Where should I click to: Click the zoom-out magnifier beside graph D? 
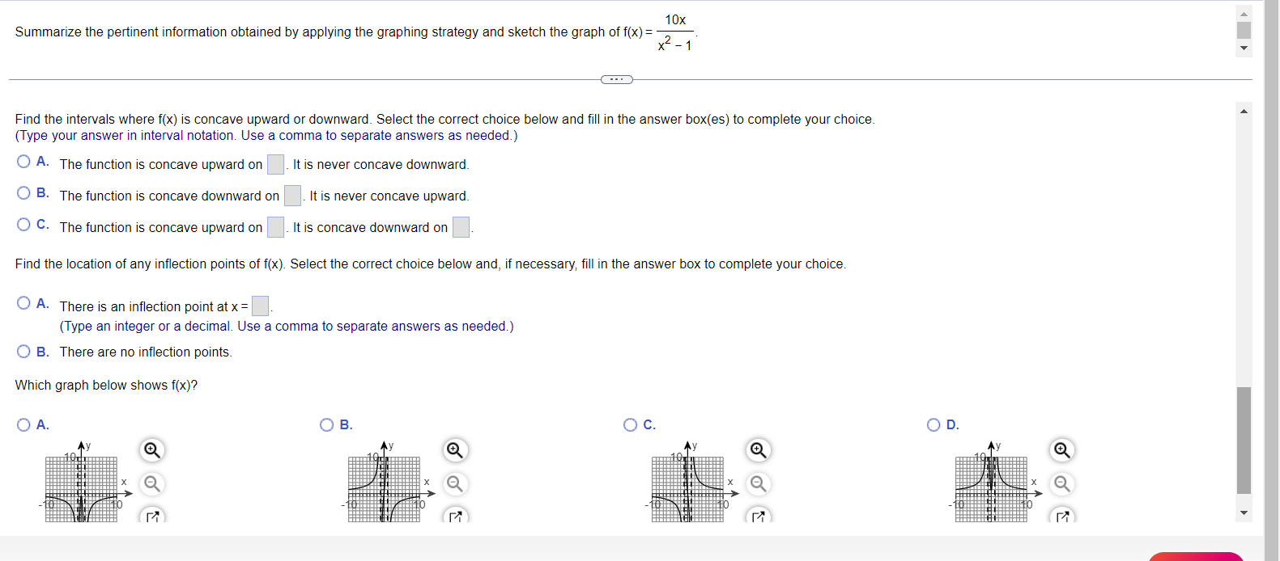pyautogui.click(x=1062, y=483)
